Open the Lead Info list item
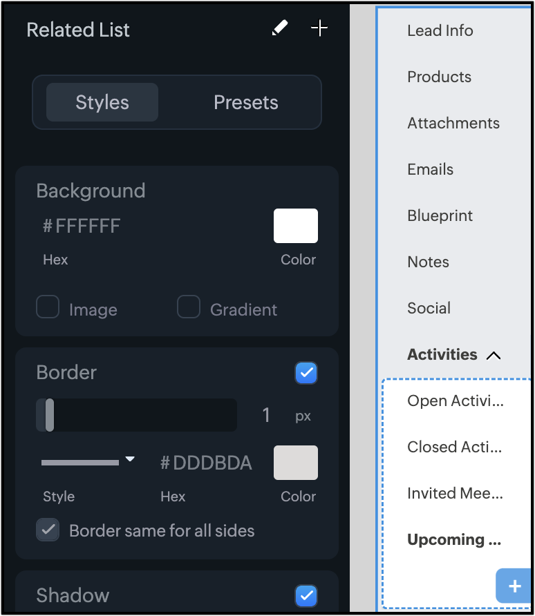 (440, 30)
